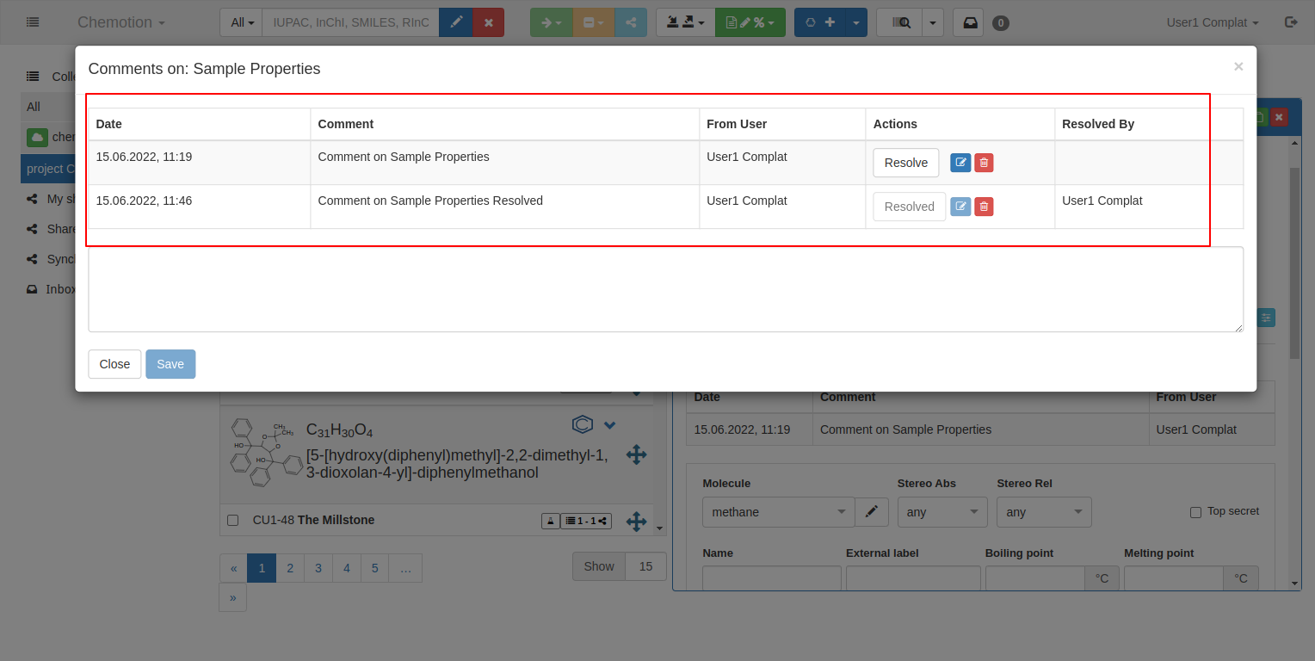Click inside the new comment text area
The width and height of the screenshot is (1315, 661).
pyautogui.click(x=665, y=289)
